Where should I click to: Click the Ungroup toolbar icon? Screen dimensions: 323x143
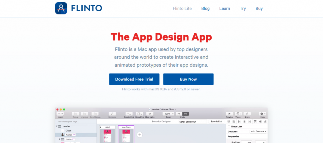(x=85, y=114)
